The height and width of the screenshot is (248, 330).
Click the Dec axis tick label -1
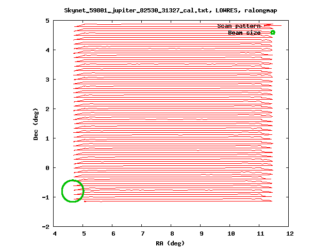click(x=46, y=197)
